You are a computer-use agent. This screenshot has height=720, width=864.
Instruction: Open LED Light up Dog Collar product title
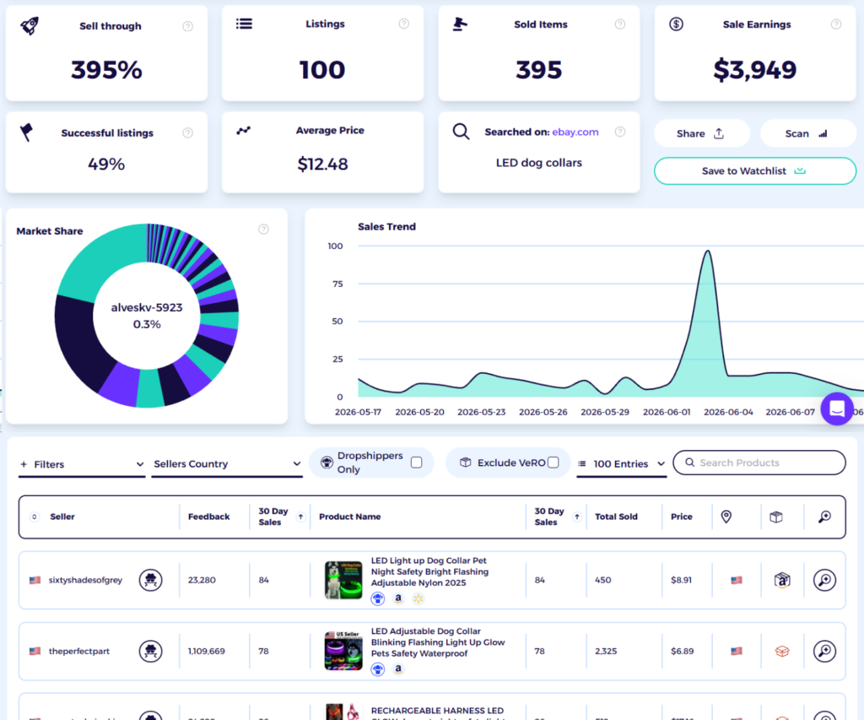429,571
